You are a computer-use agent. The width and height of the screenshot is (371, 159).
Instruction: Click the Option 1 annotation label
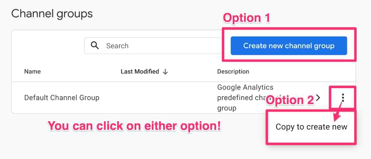pos(247,18)
